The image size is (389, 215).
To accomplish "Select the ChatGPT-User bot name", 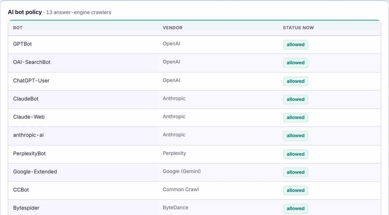I will point(31,80).
